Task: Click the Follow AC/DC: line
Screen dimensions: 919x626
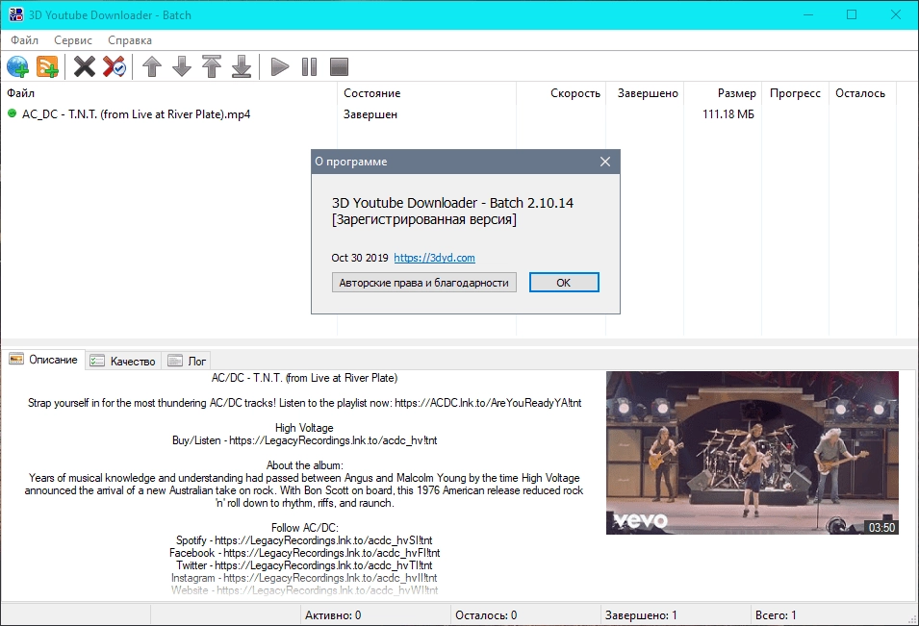Action: coord(304,527)
